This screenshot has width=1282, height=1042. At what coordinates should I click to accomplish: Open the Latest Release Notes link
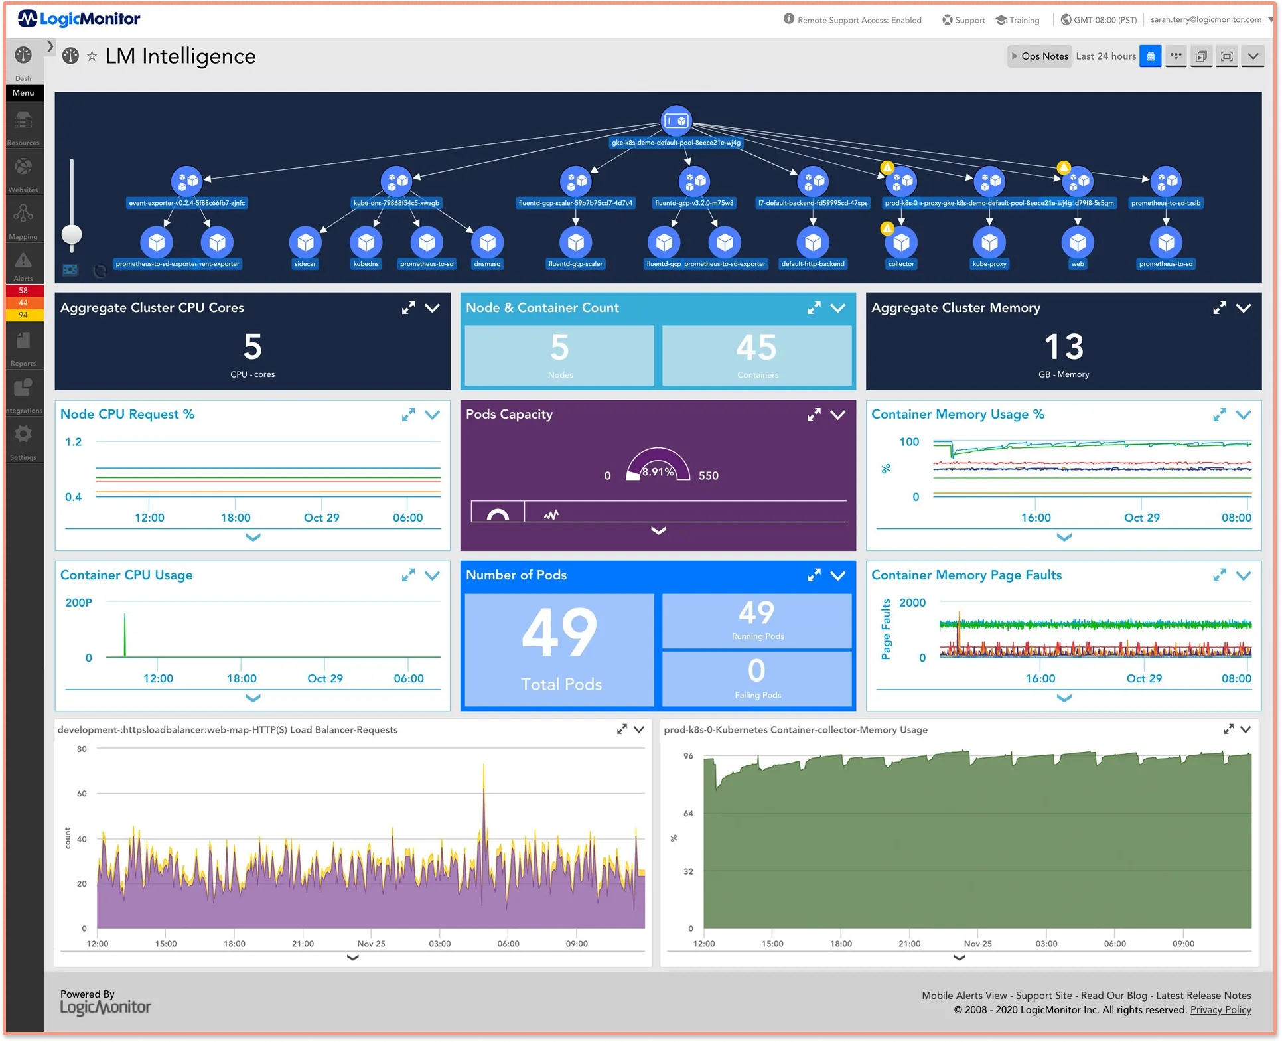pos(1204,995)
